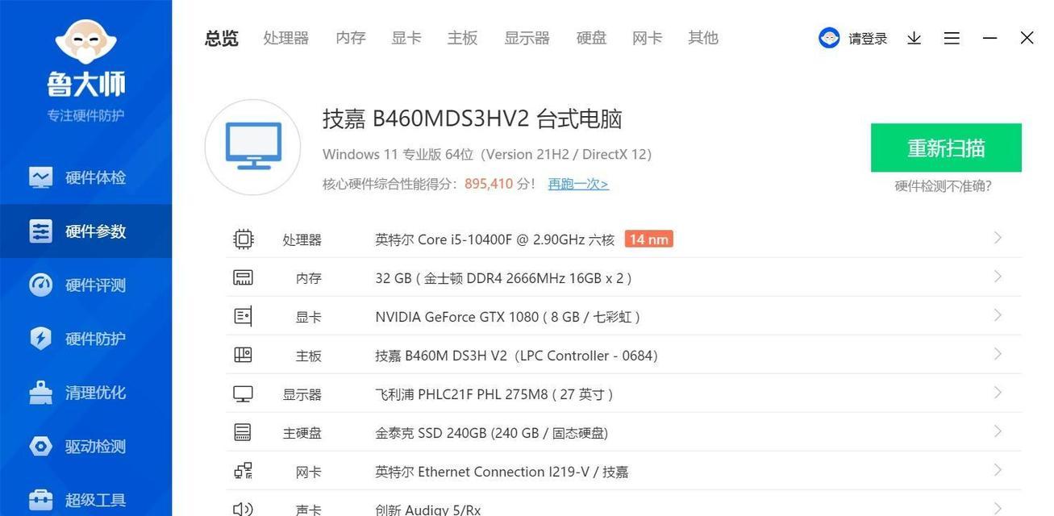Image resolution: width=1054 pixels, height=516 pixels.
Task: Click the 专注硬件防护 slogan text
Action: [x=85, y=115]
